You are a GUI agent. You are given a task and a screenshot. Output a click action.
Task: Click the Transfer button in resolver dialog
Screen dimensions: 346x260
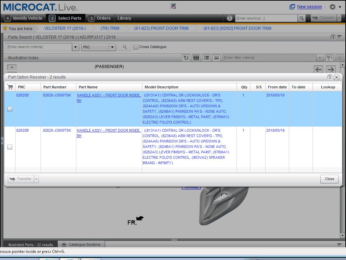point(21,179)
